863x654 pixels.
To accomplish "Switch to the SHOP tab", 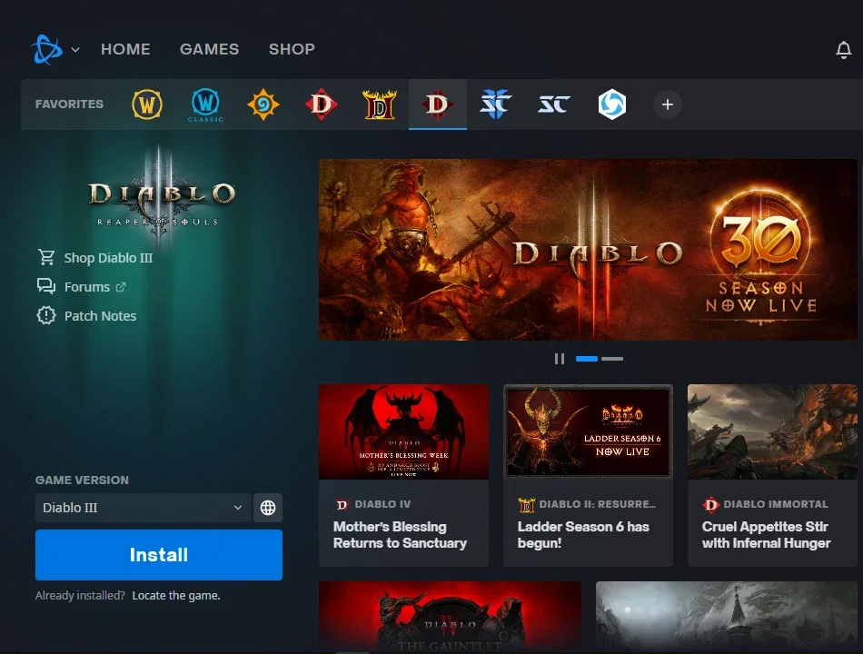I will [292, 49].
